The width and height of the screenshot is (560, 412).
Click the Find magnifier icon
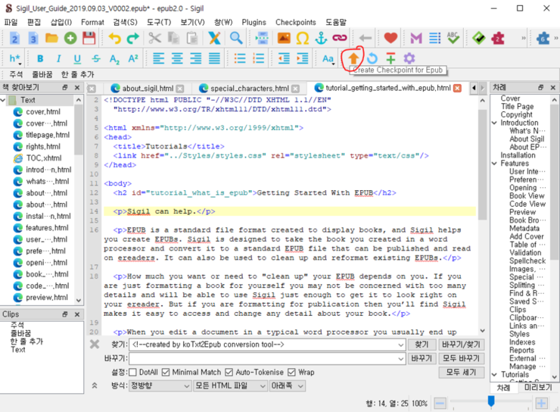point(236,38)
